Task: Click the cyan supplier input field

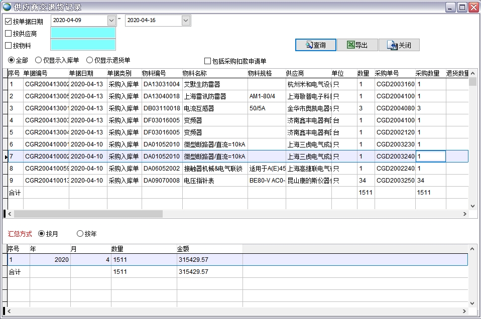Action: click(83, 32)
